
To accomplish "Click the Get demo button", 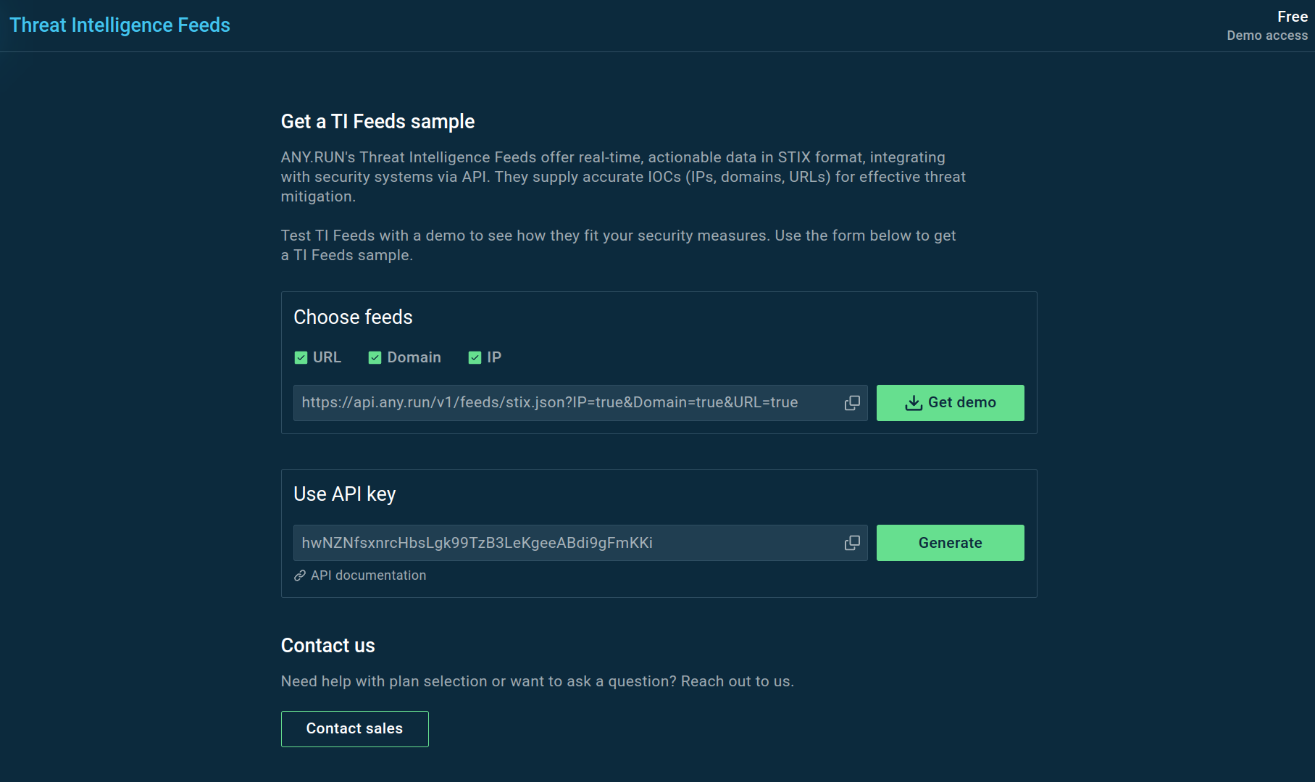I will (x=950, y=402).
